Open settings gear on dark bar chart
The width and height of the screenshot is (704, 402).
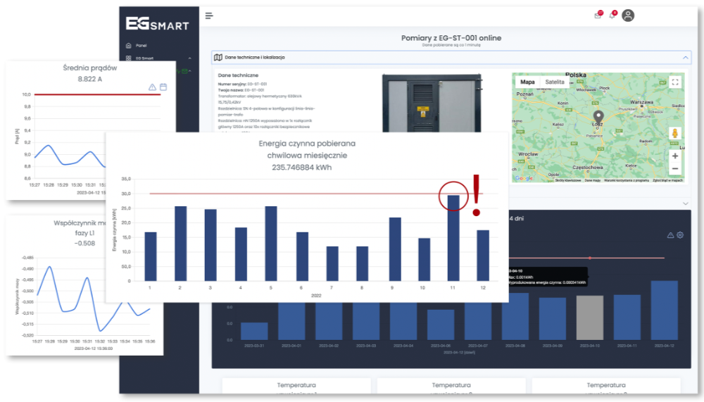click(x=680, y=235)
